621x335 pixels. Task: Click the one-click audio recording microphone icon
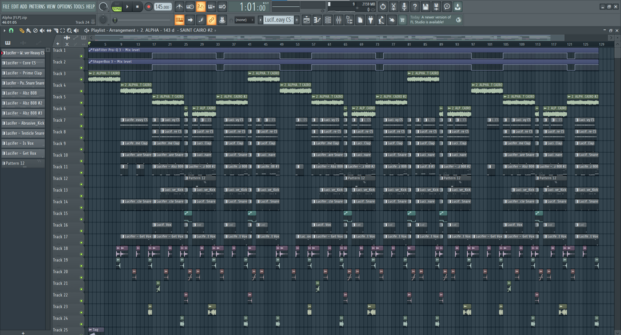404,7
